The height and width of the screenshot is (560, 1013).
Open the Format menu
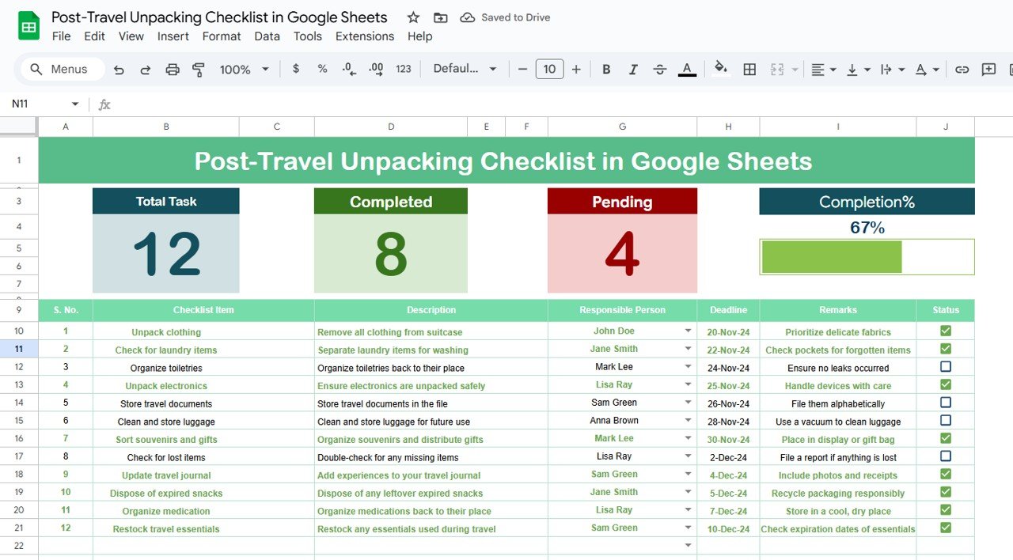[x=222, y=36]
